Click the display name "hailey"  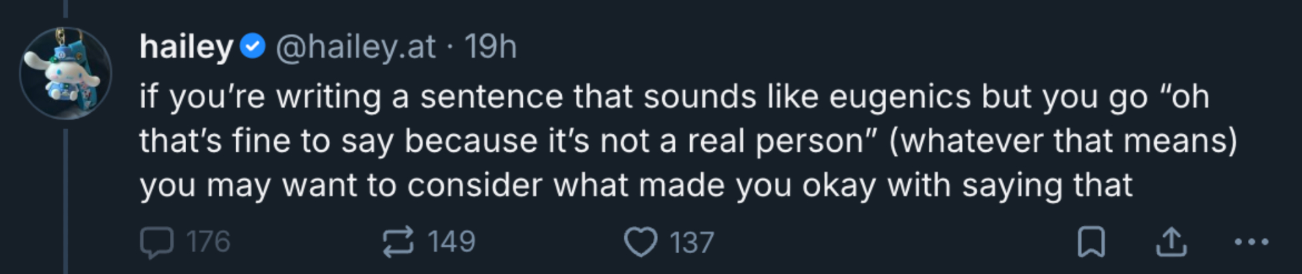[x=186, y=47]
